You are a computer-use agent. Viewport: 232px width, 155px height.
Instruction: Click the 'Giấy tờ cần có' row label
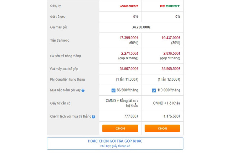[x=60, y=103]
